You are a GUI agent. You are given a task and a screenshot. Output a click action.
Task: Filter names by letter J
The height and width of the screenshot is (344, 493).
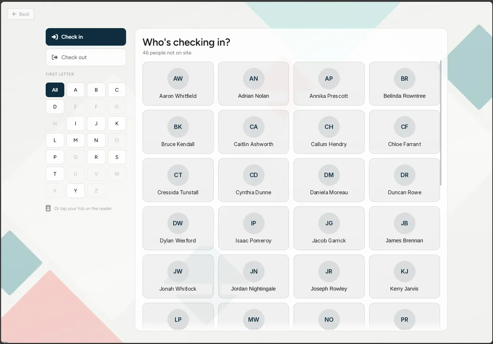tap(96, 123)
